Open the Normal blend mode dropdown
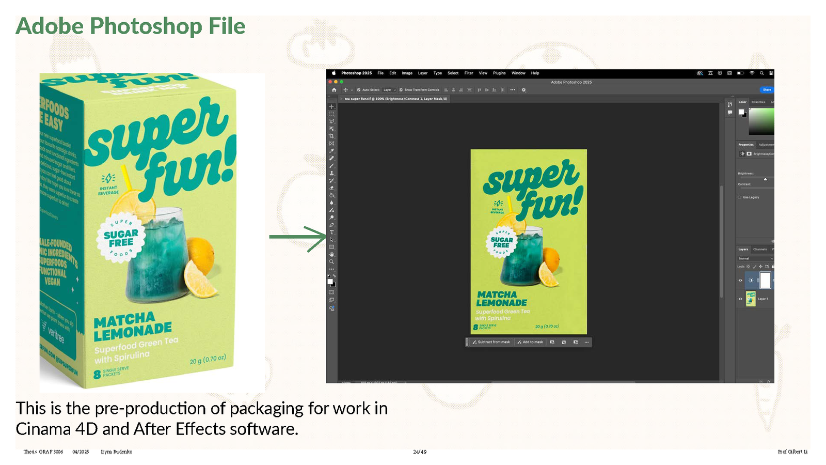The height and width of the screenshot is (465, 826). (x=755, y=258)
